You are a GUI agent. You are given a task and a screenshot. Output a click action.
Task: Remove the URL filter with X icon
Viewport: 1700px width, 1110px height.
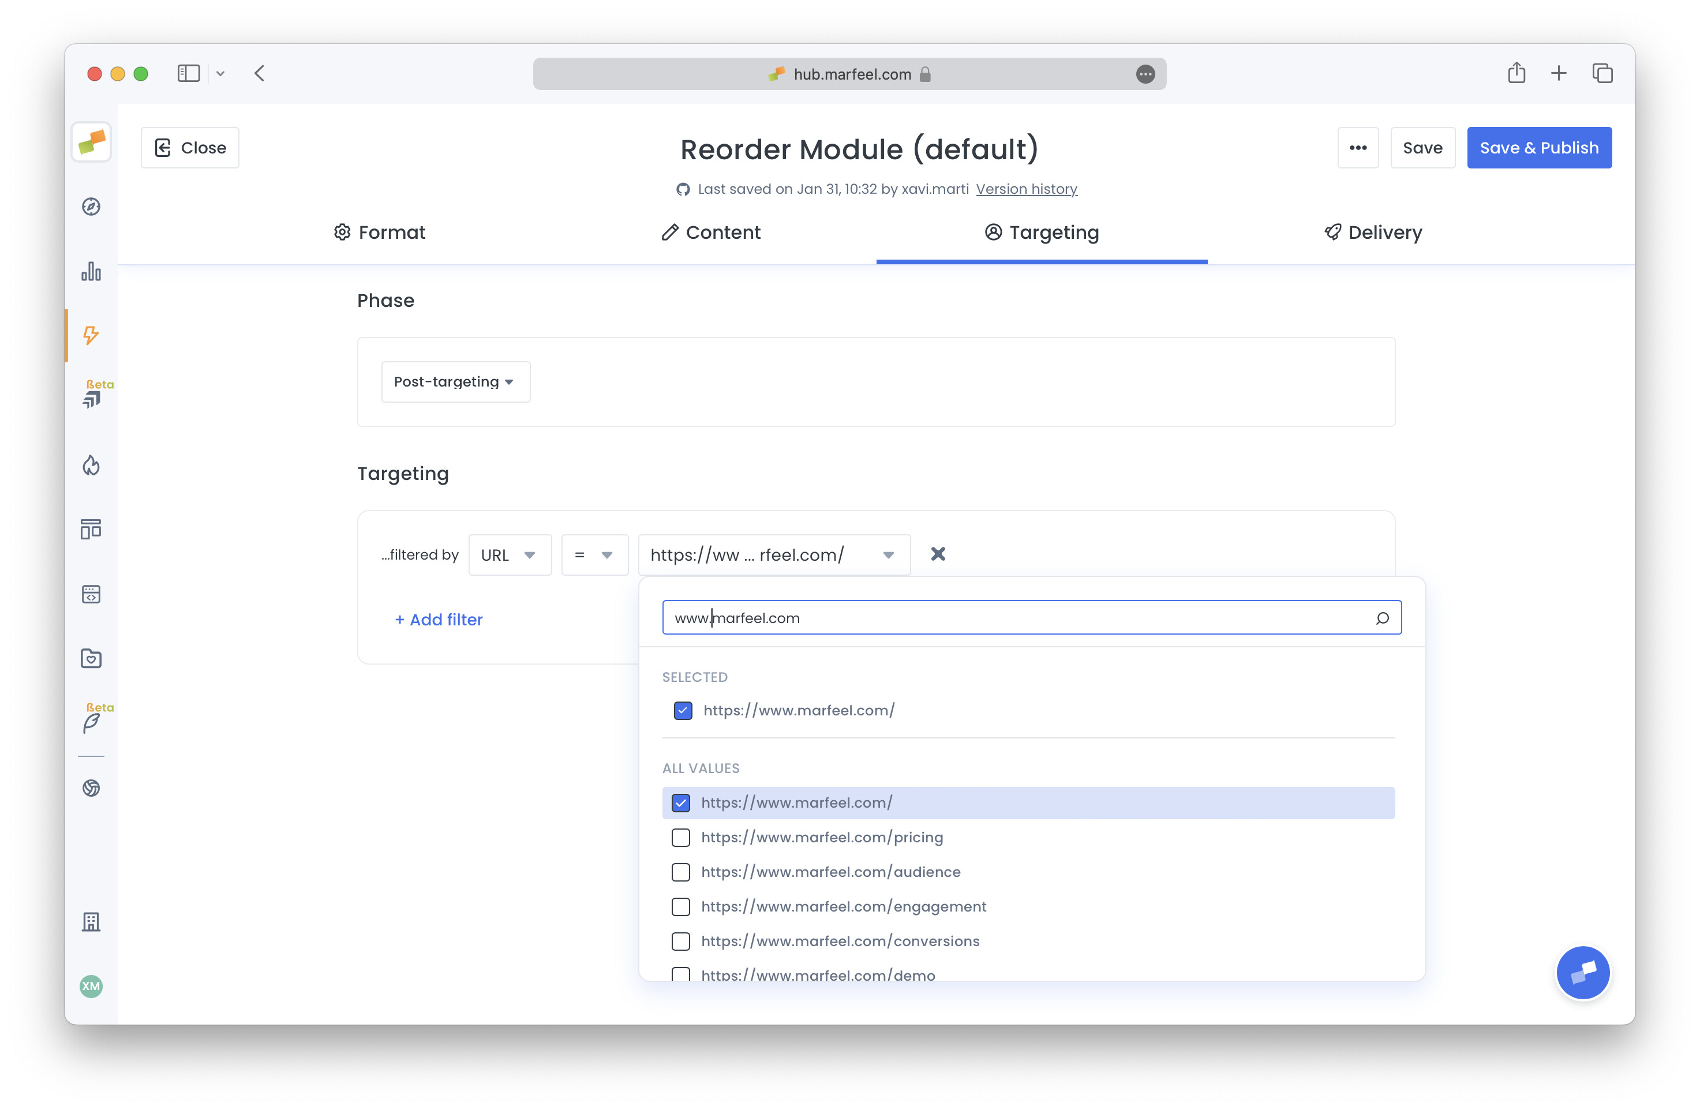[938, 554]
